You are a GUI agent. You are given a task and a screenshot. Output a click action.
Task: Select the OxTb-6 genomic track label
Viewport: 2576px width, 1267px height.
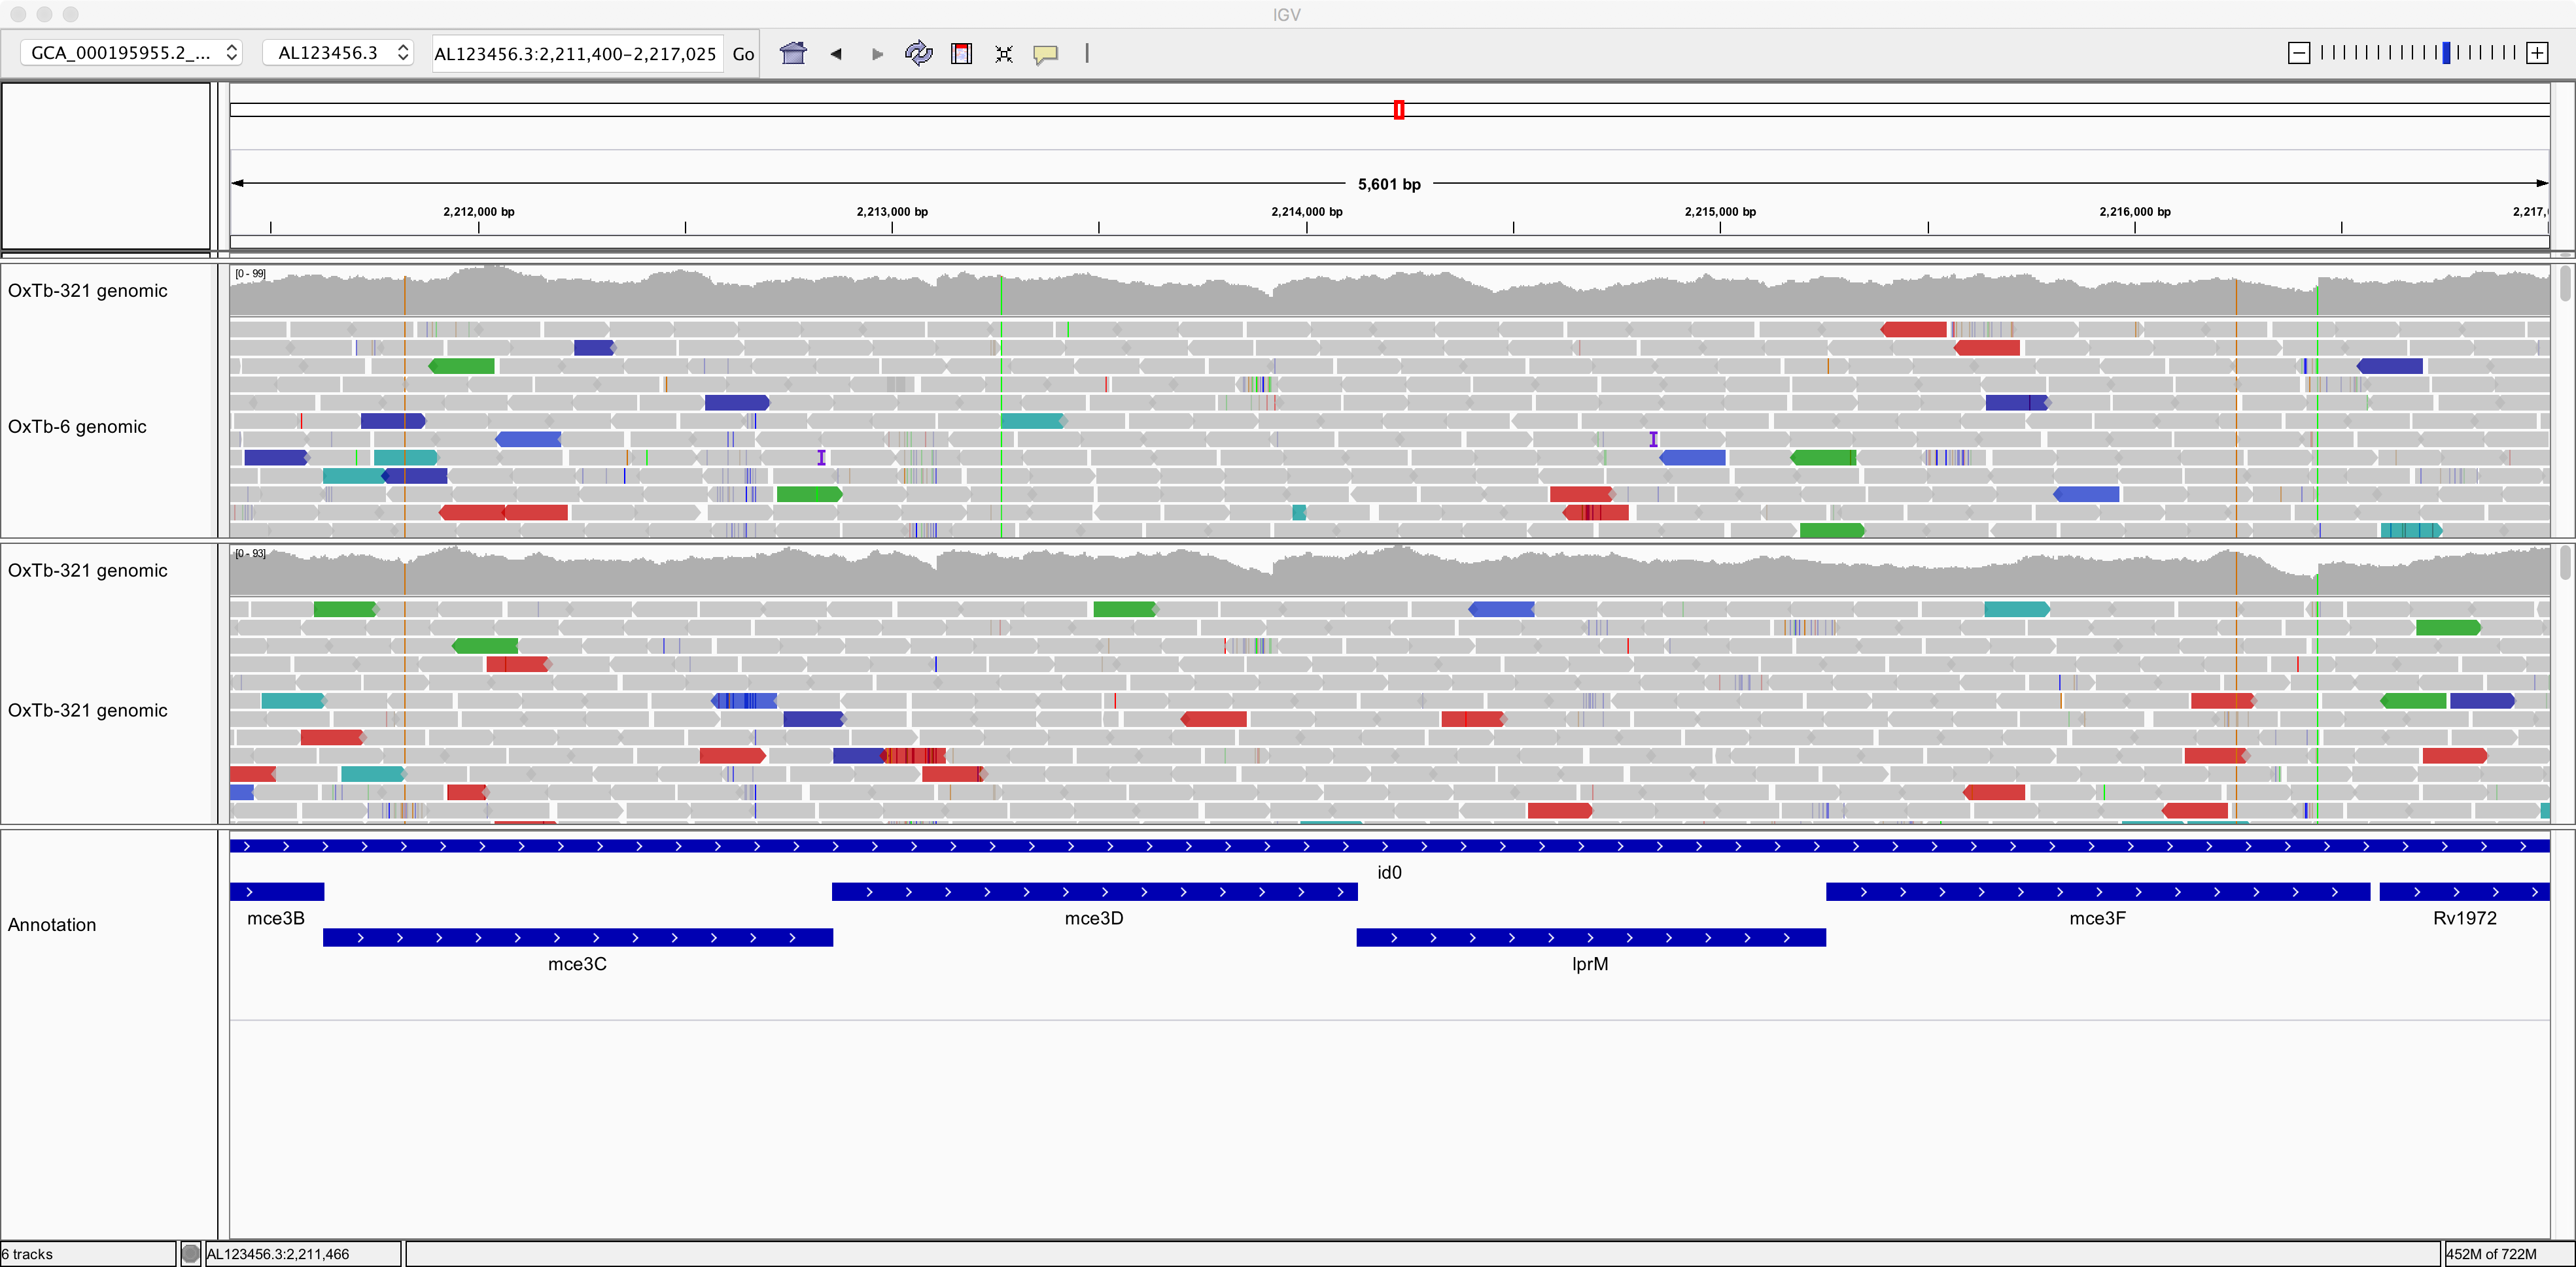pos(77,427)
